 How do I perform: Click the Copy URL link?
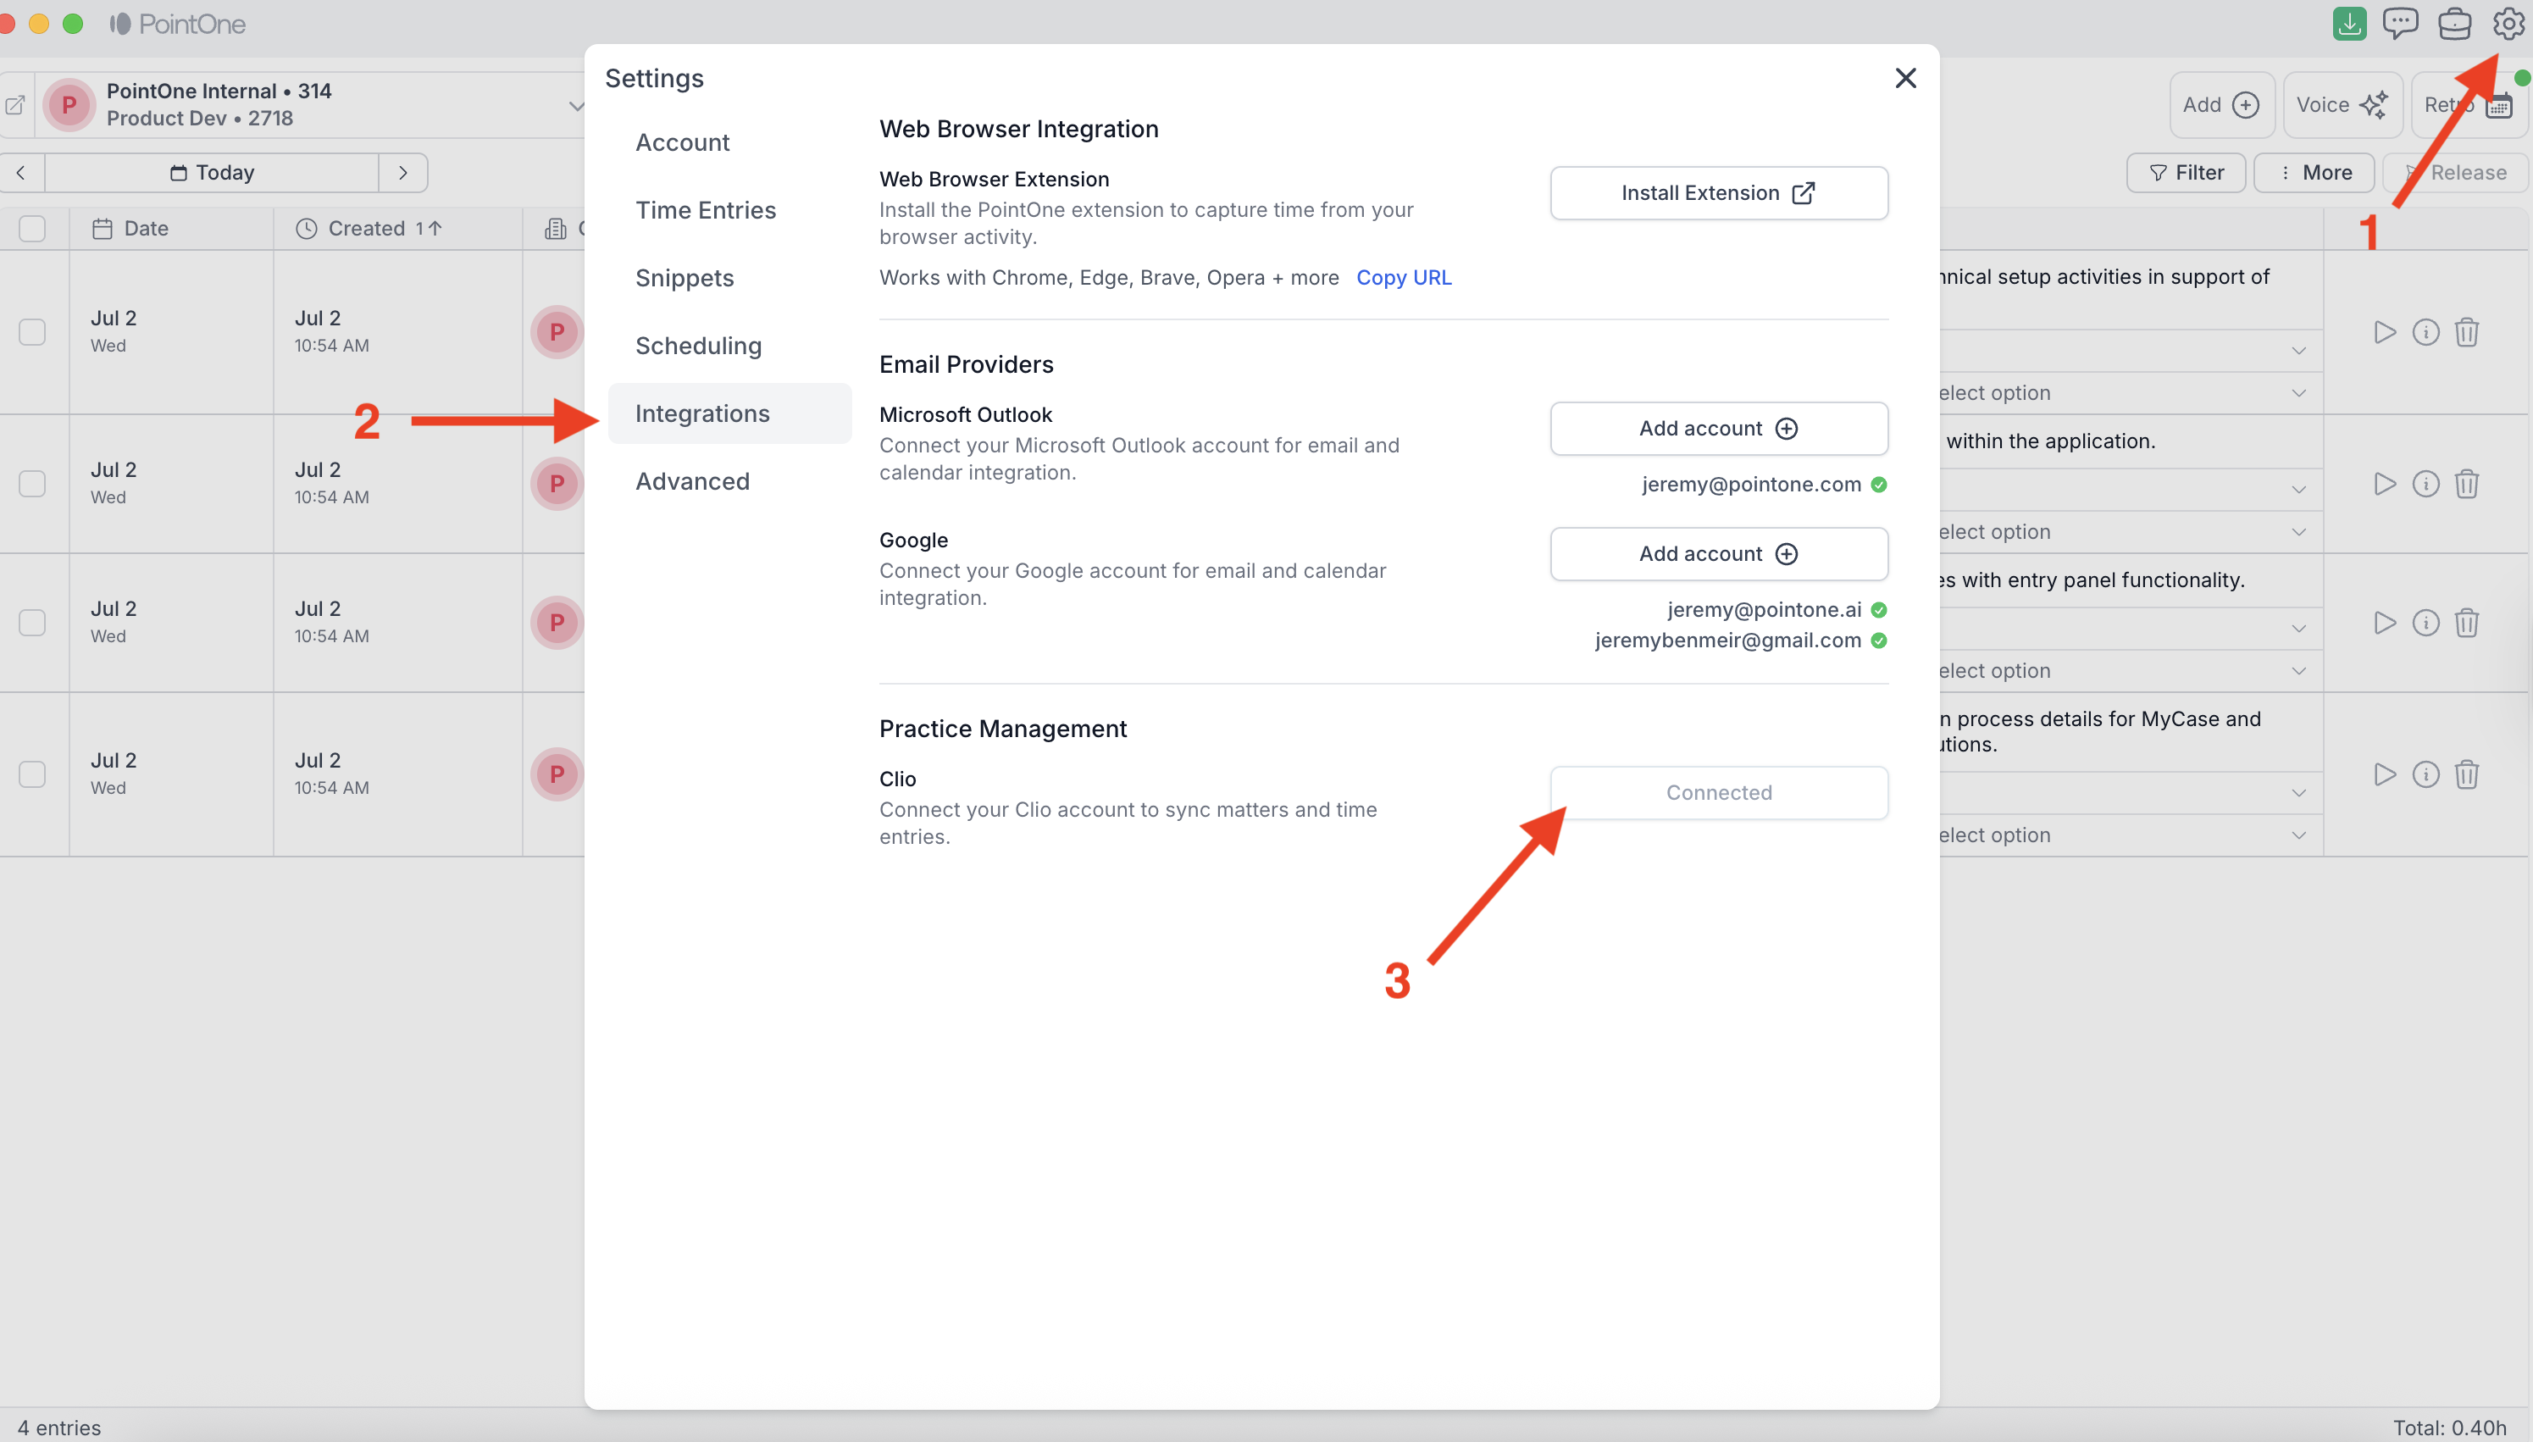1403,278
